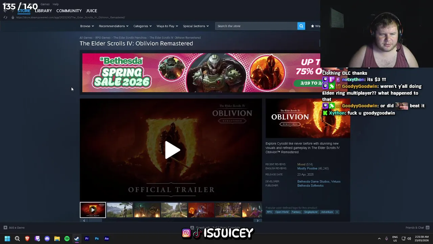Open the Ways to Play dropdown
The image size is (433, 244).
(x=167, y=26)
